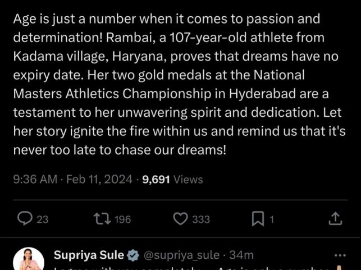Click the retweet count 196

pos(122,219)
